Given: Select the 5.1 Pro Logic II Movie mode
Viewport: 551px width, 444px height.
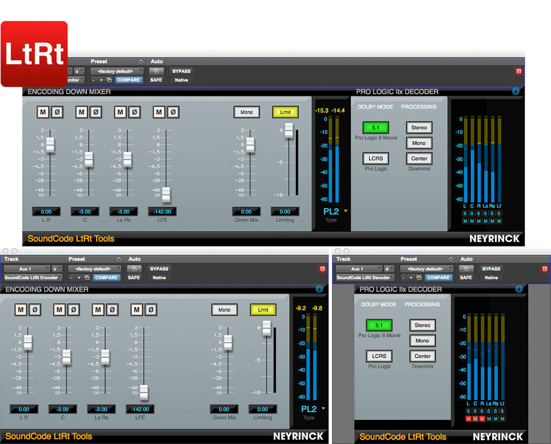Looking at the screenshot, I should [x=379, y=325].
